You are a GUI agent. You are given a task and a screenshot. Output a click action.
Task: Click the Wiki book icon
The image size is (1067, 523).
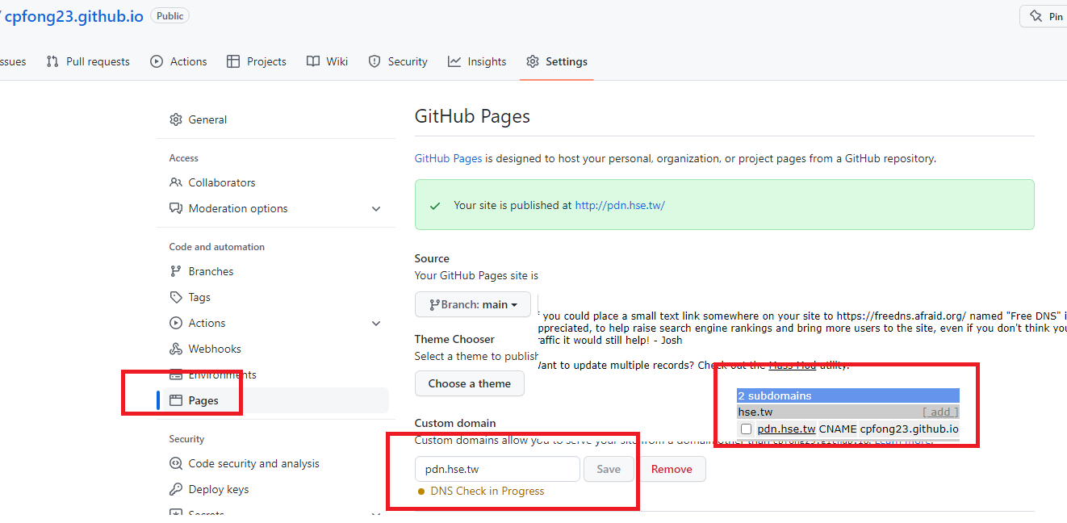(x=313, y=61)
